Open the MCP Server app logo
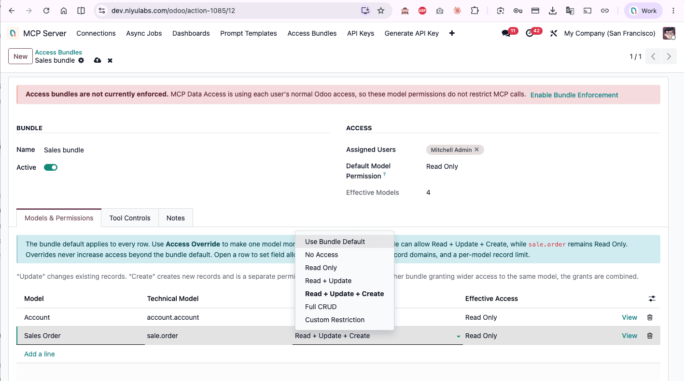The image size is (684, 381). tap(14, 33)
